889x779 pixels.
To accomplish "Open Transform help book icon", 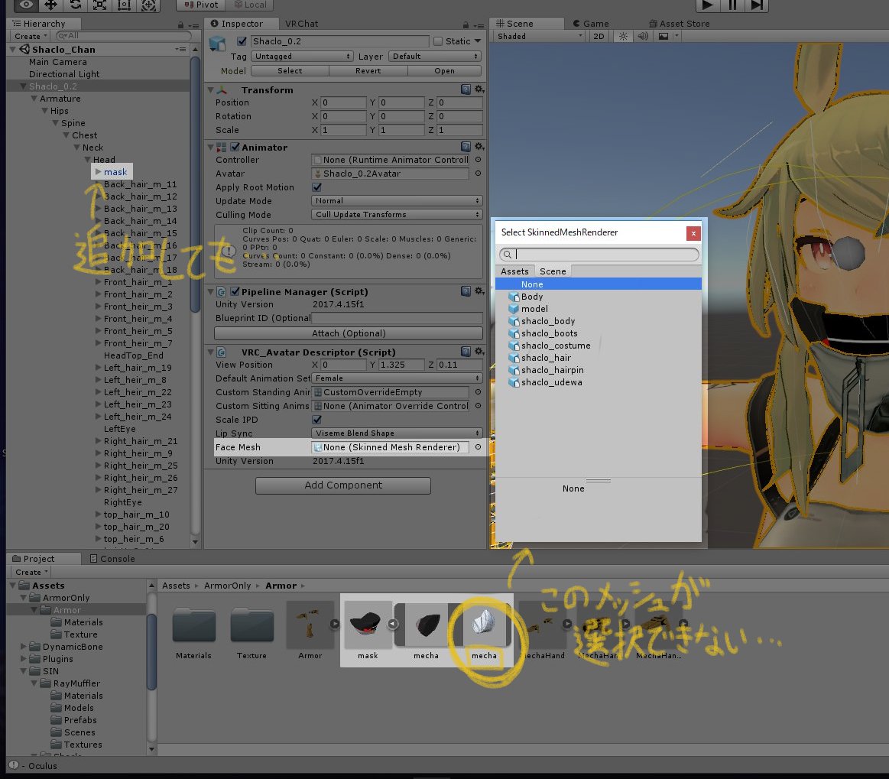I will [x=466, y=89].
